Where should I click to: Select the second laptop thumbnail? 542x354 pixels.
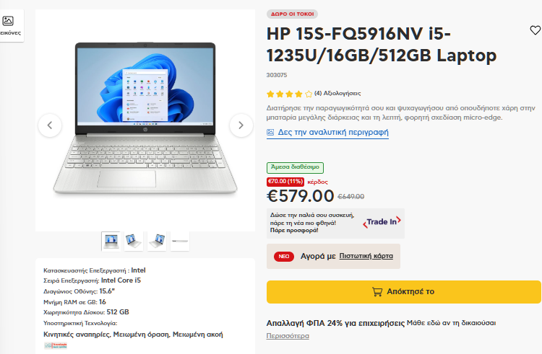click(x=134, y=242)
